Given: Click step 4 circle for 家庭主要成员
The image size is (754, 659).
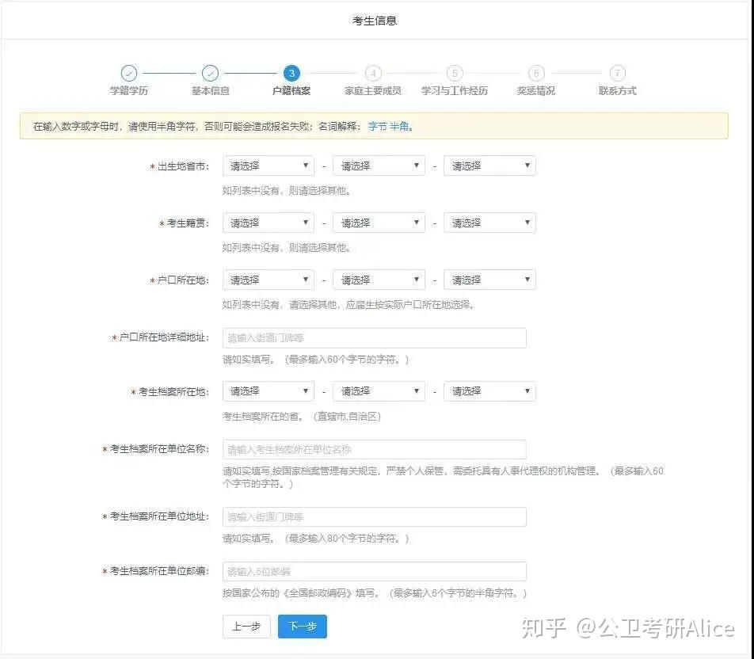Looking at the screenshot, I should click(373, 73).
